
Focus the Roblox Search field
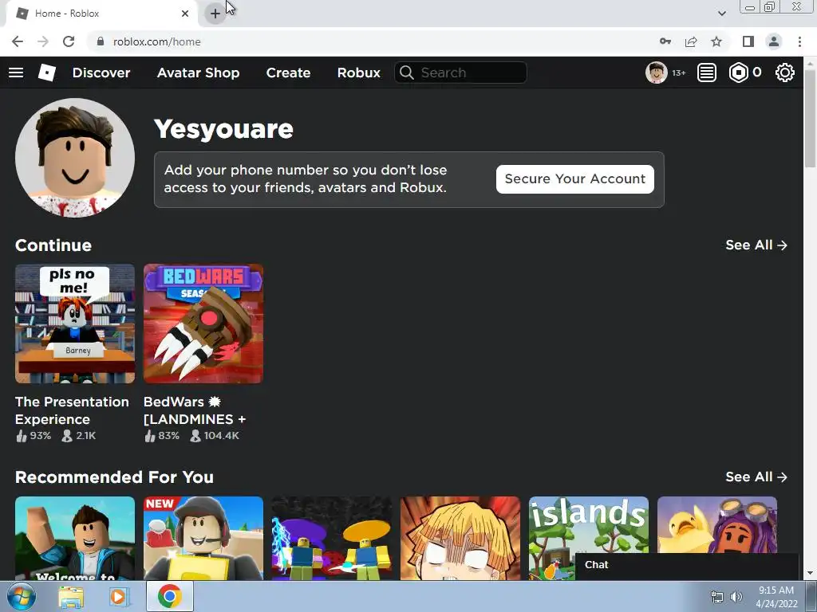click(460, 73)
